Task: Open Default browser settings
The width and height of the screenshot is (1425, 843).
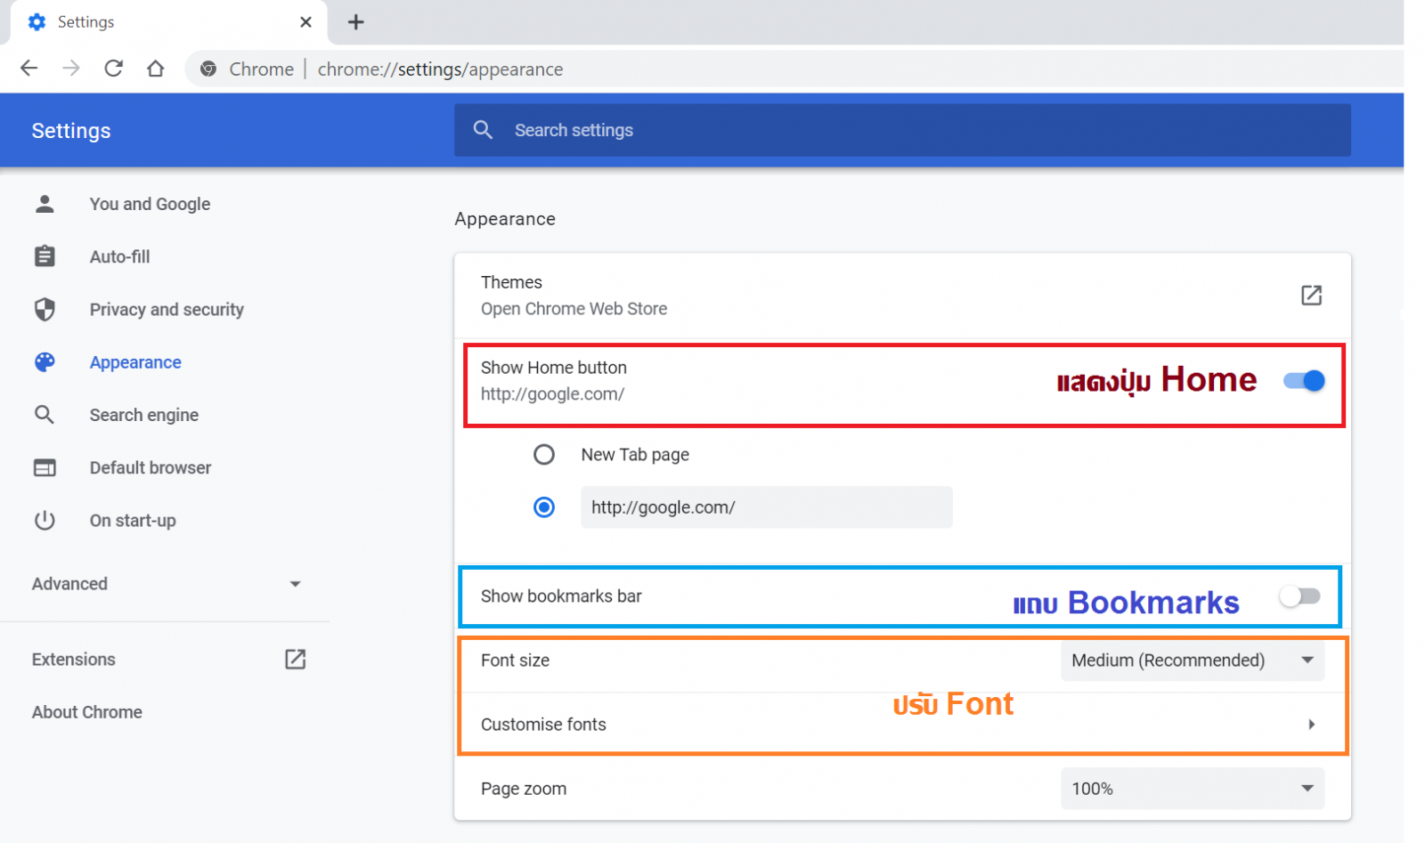Action: [x=150, y=467]
